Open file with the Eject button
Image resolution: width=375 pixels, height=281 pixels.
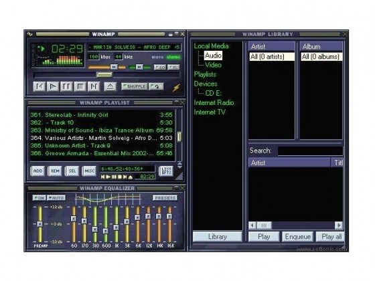pyautogui.click(x=110, y=86)
